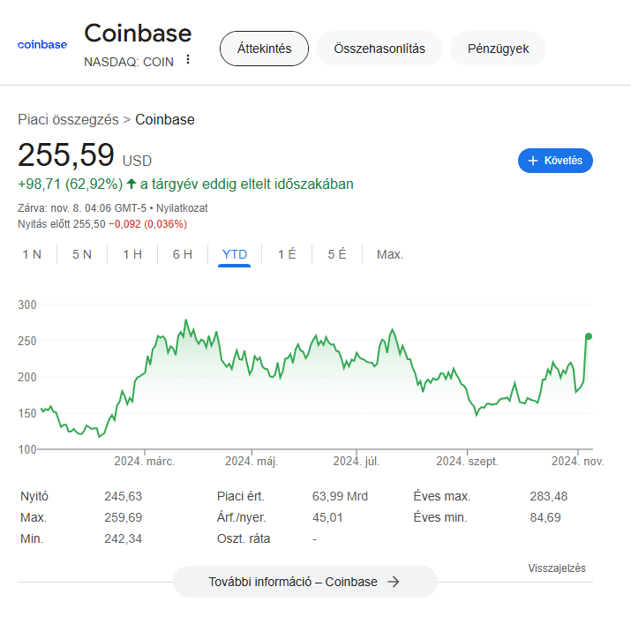Screen dimensions: 631x617
Task: Show the 6 H chart range
Action: 183,254
